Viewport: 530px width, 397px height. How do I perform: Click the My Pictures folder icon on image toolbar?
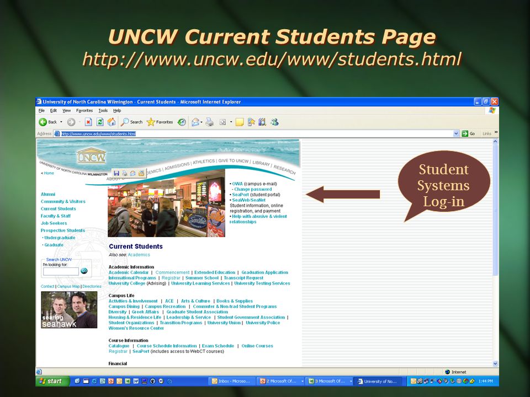pyautogui.click(x=141, y=173)
